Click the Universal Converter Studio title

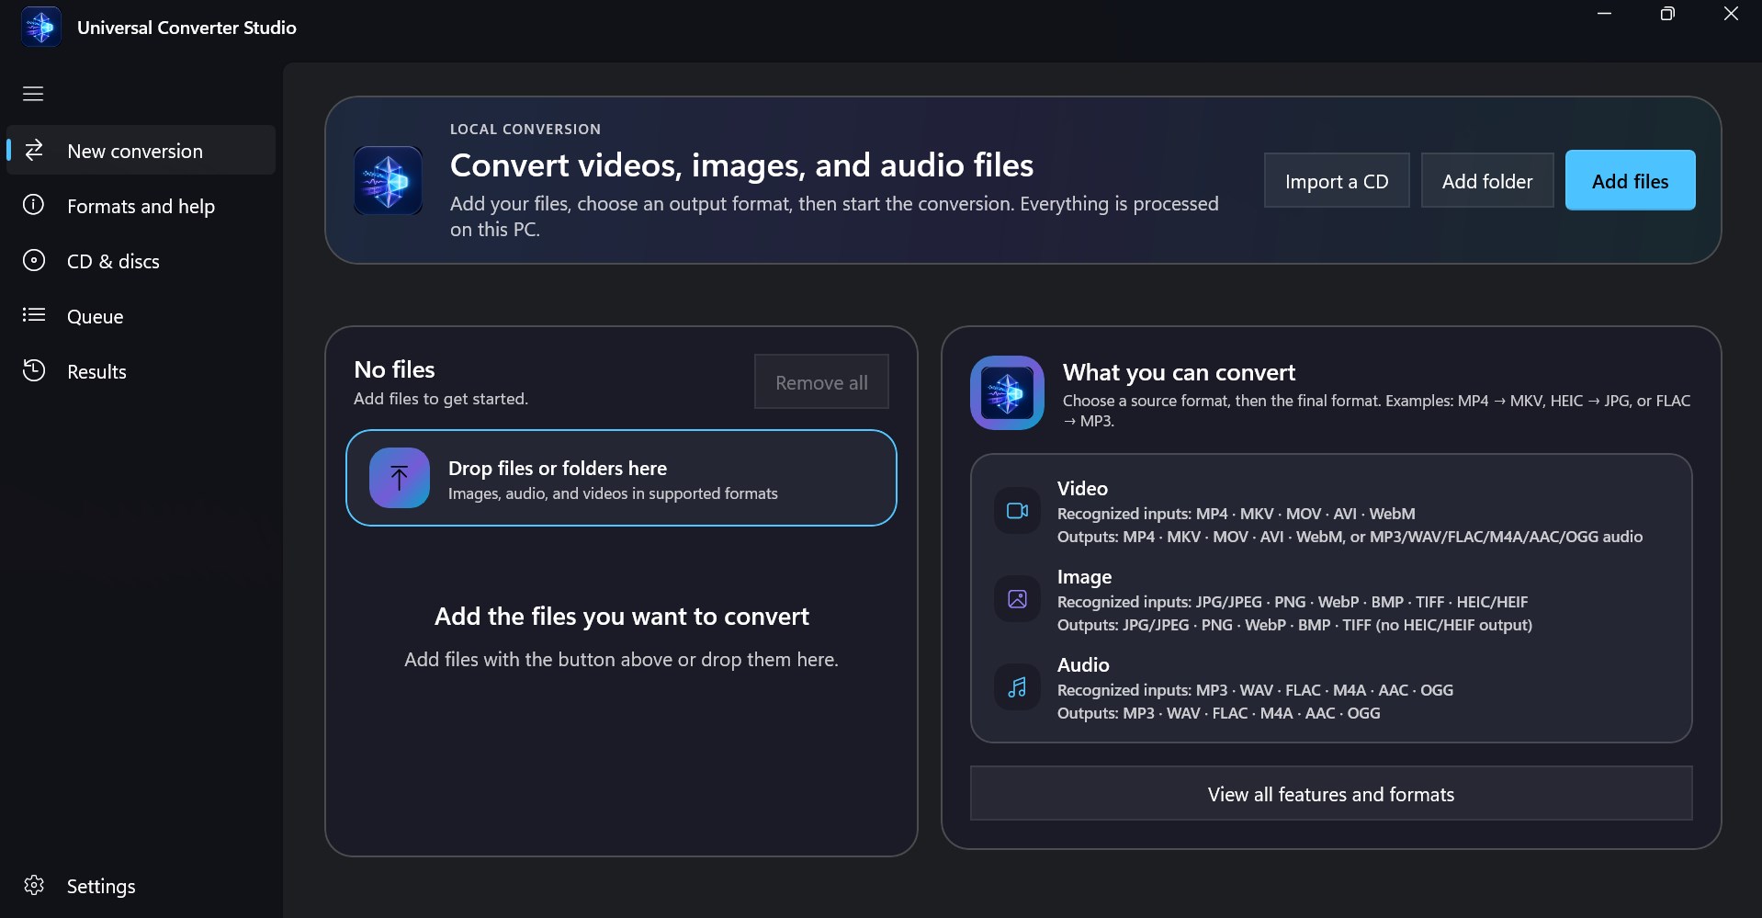(186, 28)
